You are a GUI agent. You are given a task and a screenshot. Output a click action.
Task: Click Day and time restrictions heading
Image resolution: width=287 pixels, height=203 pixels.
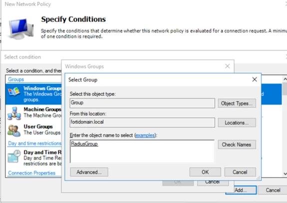point(34,143)
